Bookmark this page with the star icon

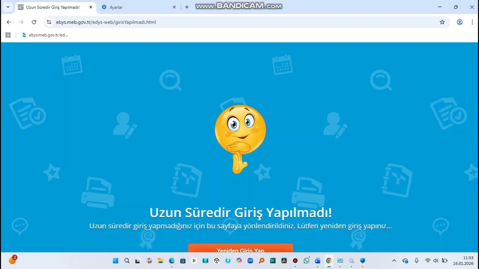(442, 22)
